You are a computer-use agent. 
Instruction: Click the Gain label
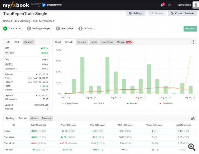click(7, 48)
